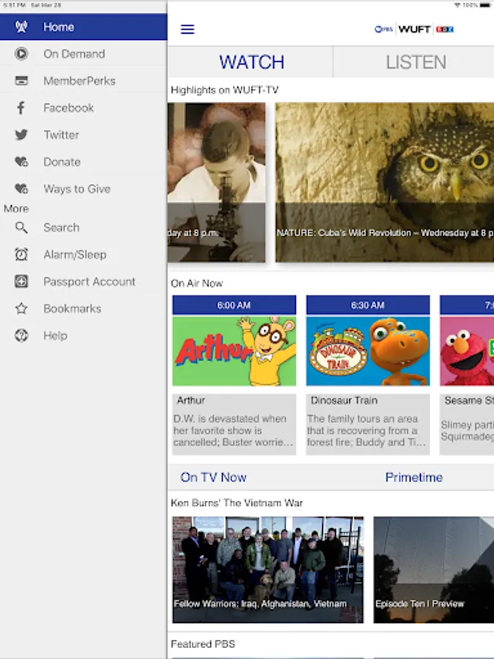Image resolution: width=494 pixels, height=659 pixels.
Task: Tap the Search magnifier icon
Action: [21, 228]
